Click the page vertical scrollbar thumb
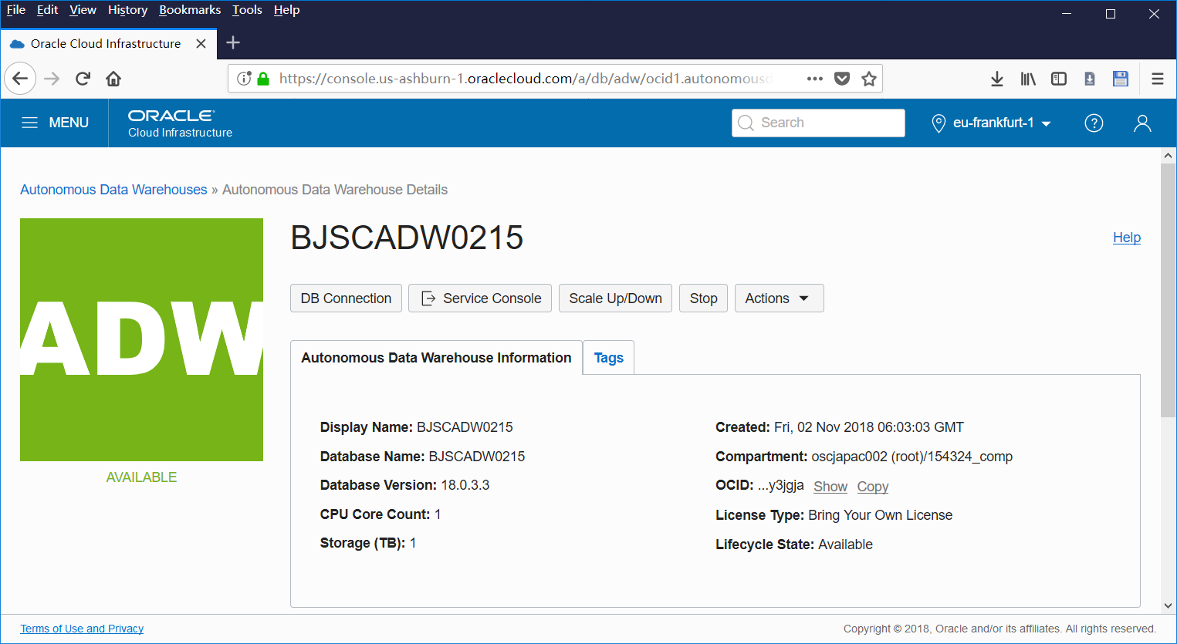The height and width of the screenshot is (644, 1177). [1168, 290]
